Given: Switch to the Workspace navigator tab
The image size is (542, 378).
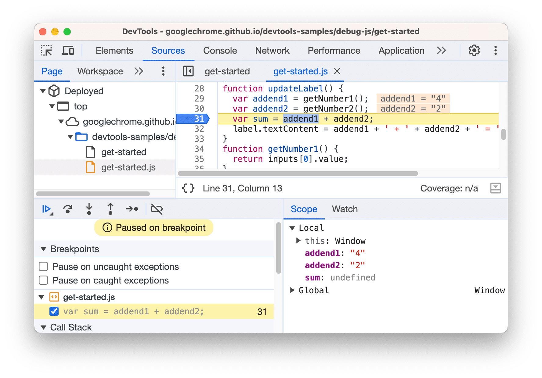Looking at the screenshot, I should tap(100, 71).
